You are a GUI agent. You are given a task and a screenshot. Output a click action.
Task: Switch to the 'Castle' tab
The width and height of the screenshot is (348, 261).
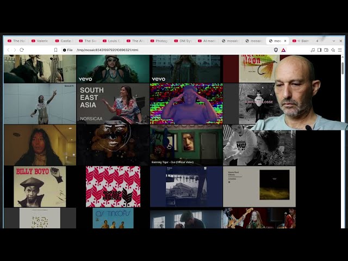click(64, 41)
